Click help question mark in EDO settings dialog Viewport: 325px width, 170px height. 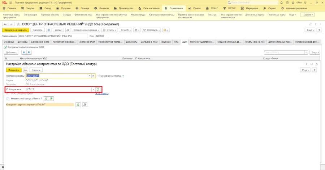pos(314,70)
